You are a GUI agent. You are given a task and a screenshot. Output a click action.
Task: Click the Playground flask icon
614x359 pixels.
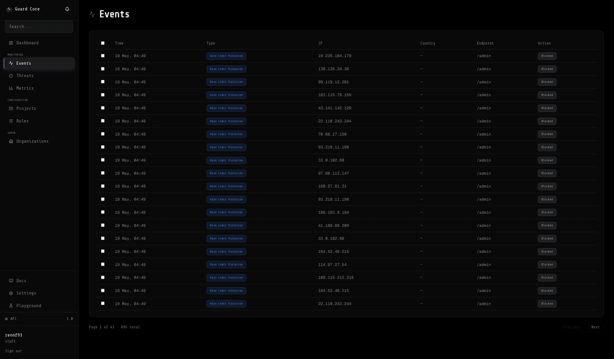click(11, 306)
